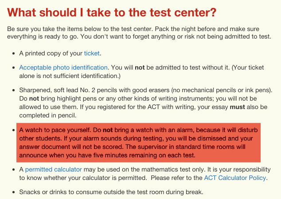Screen dimensions: 281x199
Task: Visit the "ACT Calculator Policy" link
Action: pyautogui.click(x=235, y=178)
